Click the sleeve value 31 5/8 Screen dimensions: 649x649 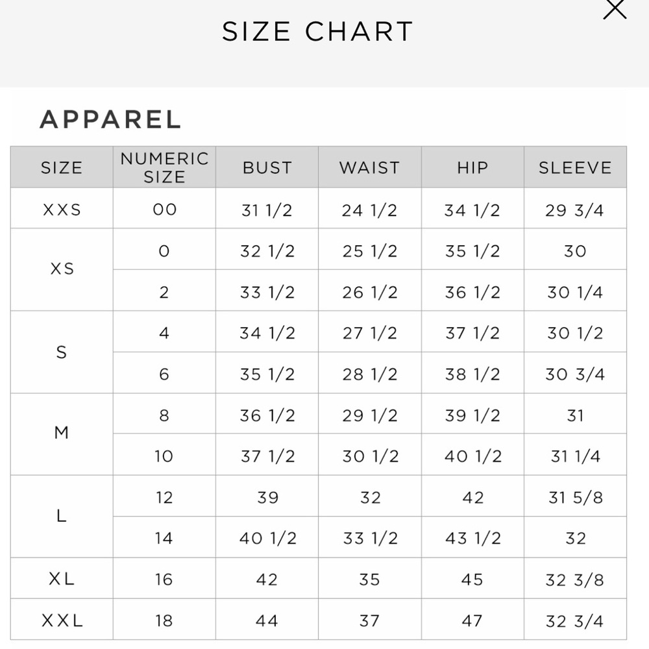pos(575,497)
